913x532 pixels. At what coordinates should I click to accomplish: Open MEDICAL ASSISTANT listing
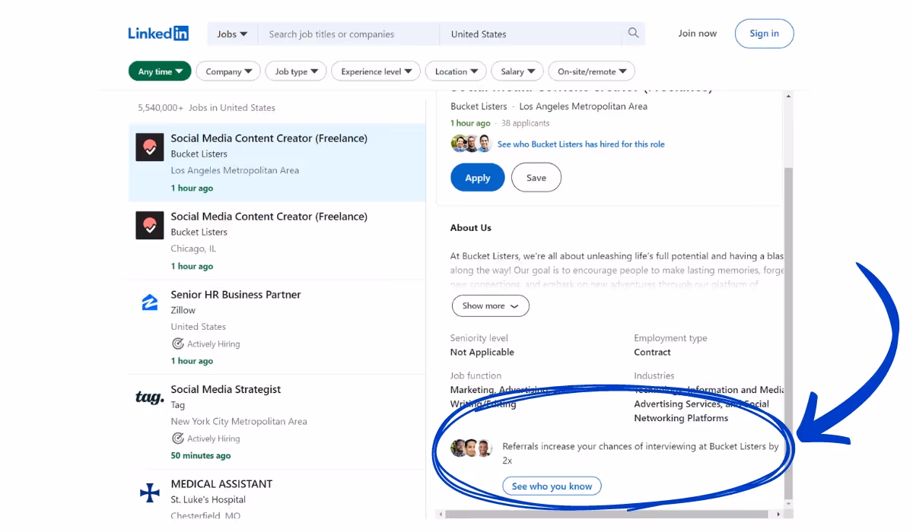277,494
